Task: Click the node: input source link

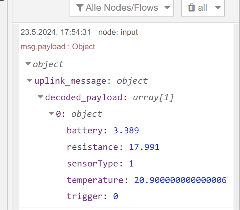Action: point(118,32)
